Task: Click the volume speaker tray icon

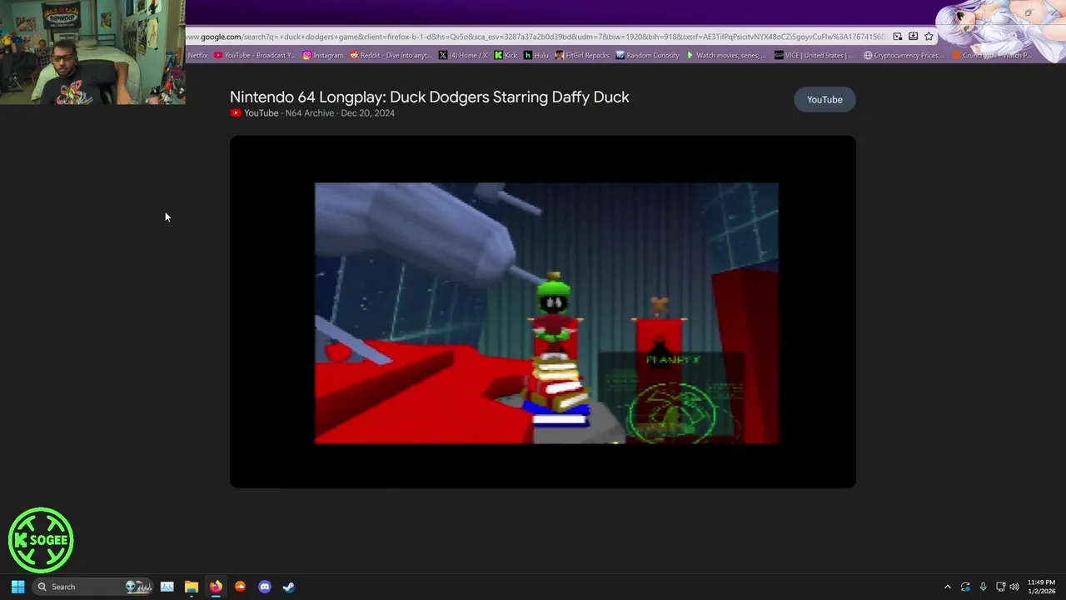Action: (1014, 587)
